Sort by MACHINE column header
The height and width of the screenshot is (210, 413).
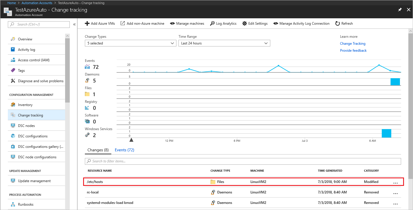pyautogui.click(x=257, y=170)
